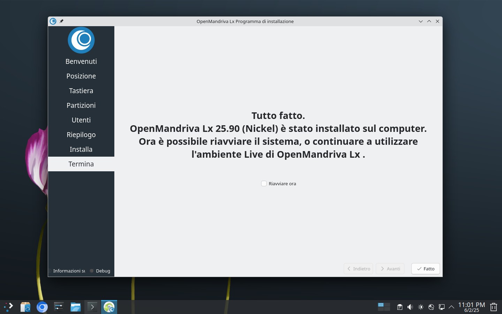Click the Fatto button

(425, 269)
